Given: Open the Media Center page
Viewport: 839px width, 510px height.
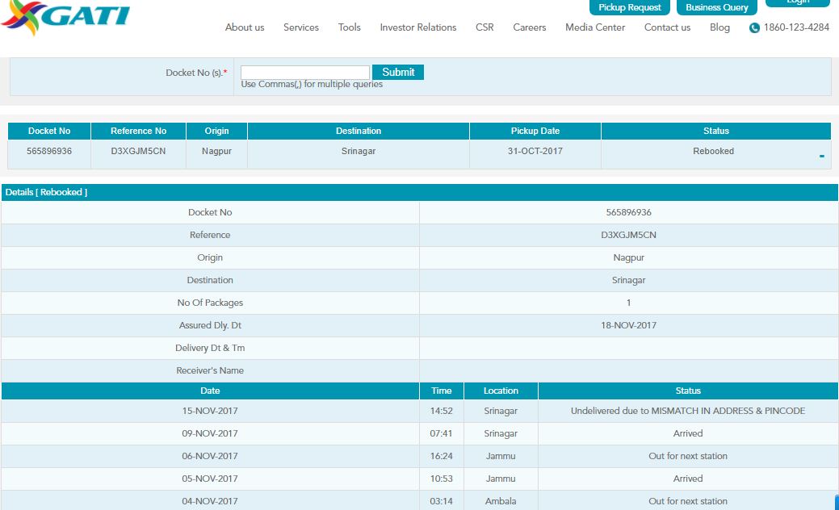Looking at the screenshot, I should pos(595,27).
